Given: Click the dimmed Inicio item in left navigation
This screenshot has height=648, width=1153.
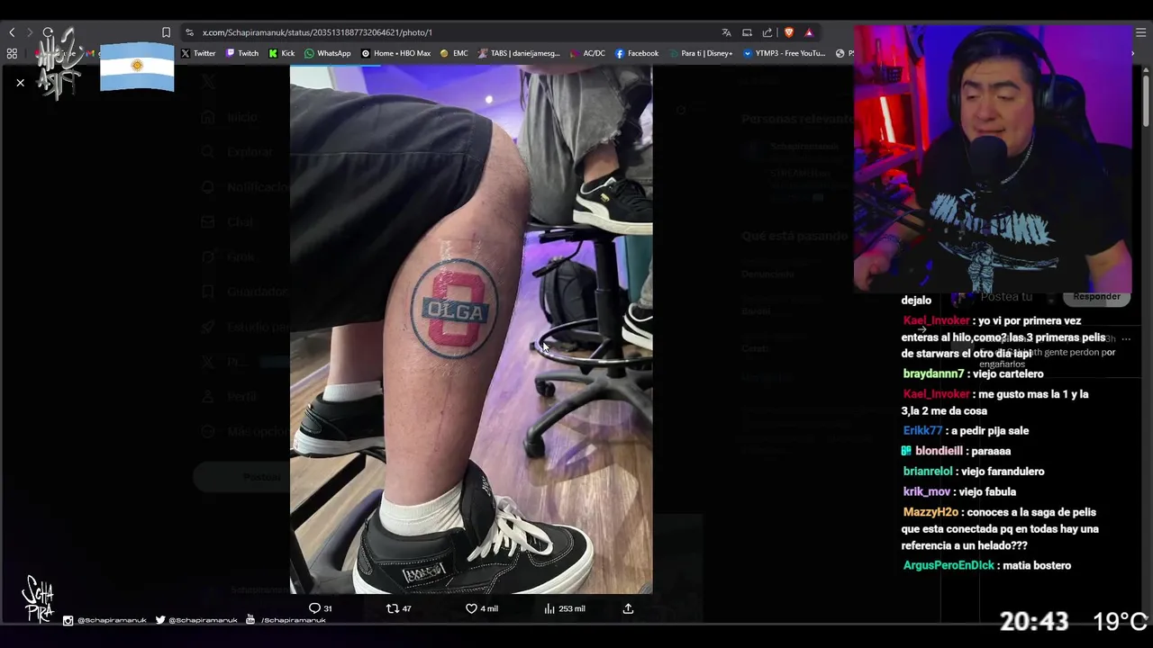Looking at the screenshot, I should coord(230,117).
